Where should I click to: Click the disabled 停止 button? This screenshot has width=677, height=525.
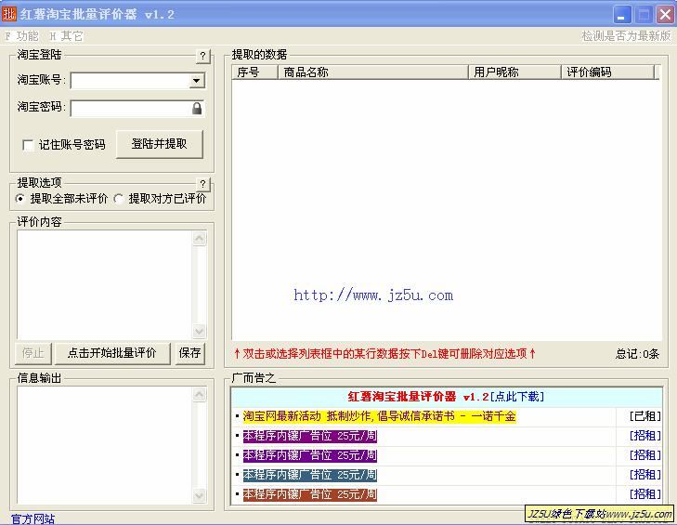(x=33, y=353)
